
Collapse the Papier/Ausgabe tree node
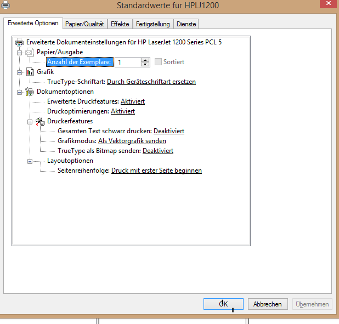point(19,53)
